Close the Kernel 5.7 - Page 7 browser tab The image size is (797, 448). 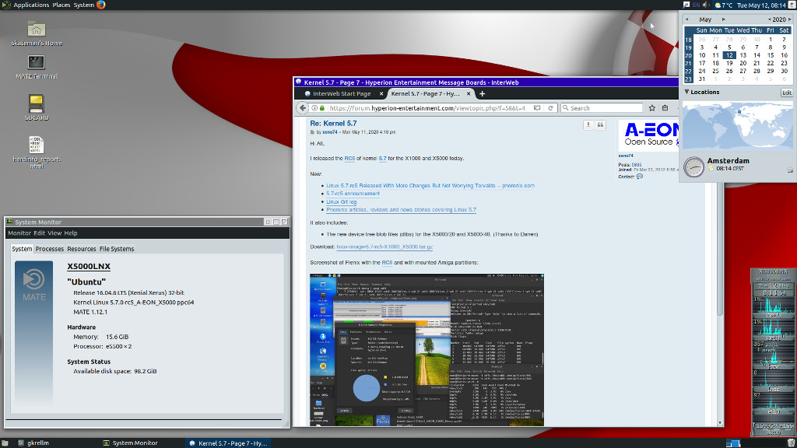469,93
